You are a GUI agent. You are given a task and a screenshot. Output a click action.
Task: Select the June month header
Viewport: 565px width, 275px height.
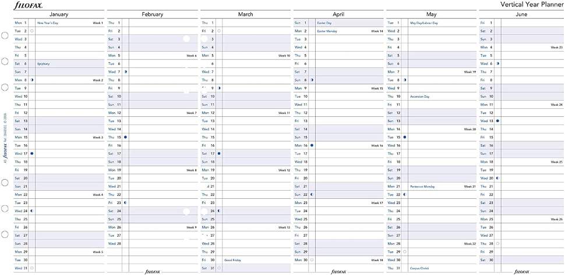522,14
